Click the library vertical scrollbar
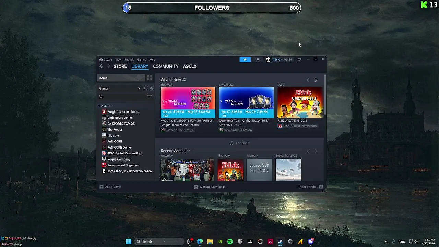439x247 pixels. [325, 94]
